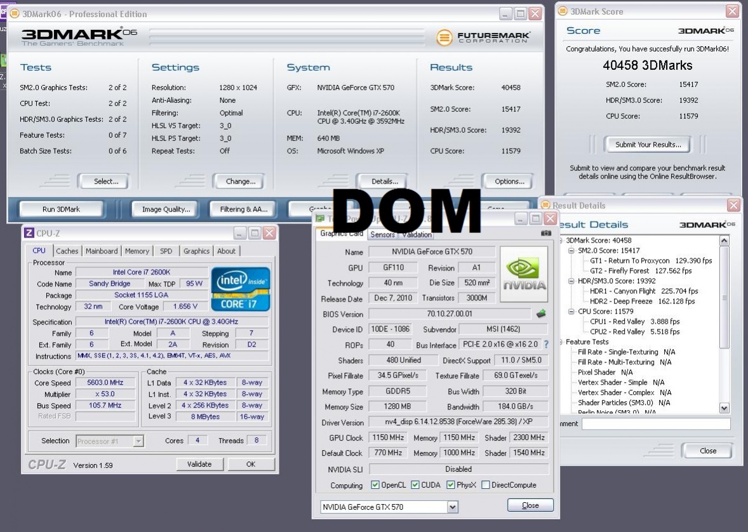Switch to the Mainboard tab in CPU-Z

[102, 251]
